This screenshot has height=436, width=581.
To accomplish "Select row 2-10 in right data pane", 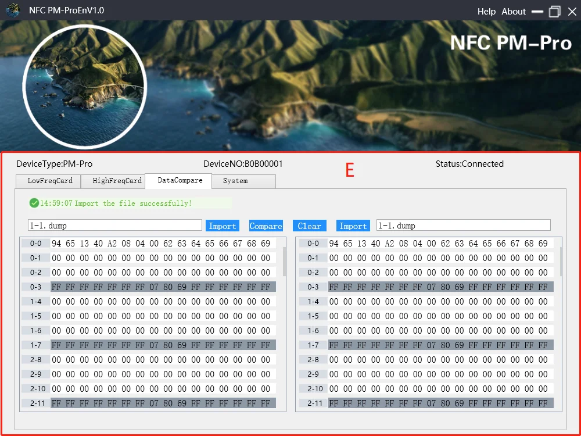I will click(x=426, y=388).
